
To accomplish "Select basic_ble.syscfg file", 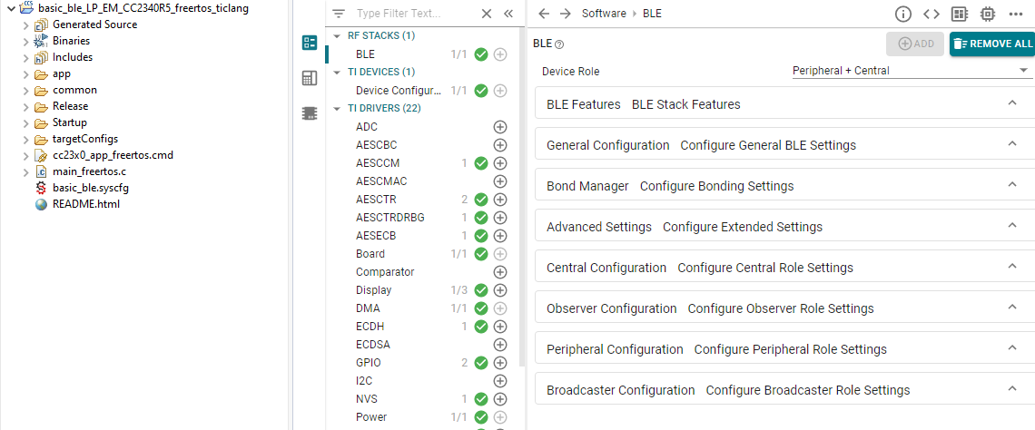I will point(84,188).
